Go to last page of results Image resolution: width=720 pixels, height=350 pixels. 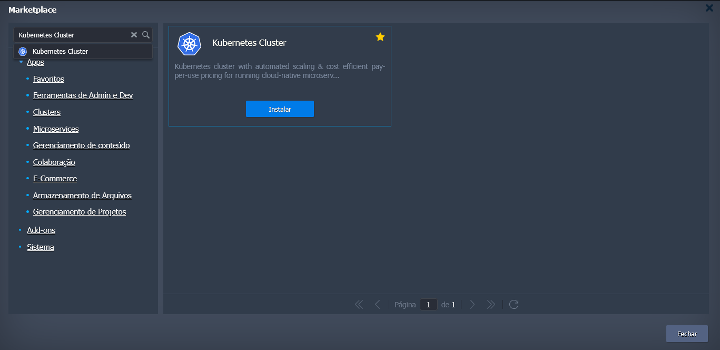(491, 304)
